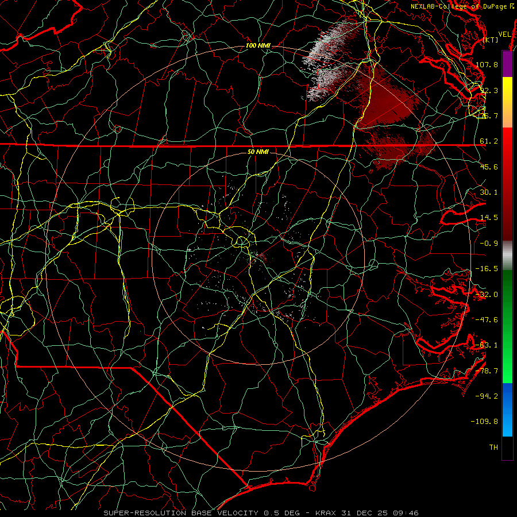Click the 76.7 velocity scale value

489,115
